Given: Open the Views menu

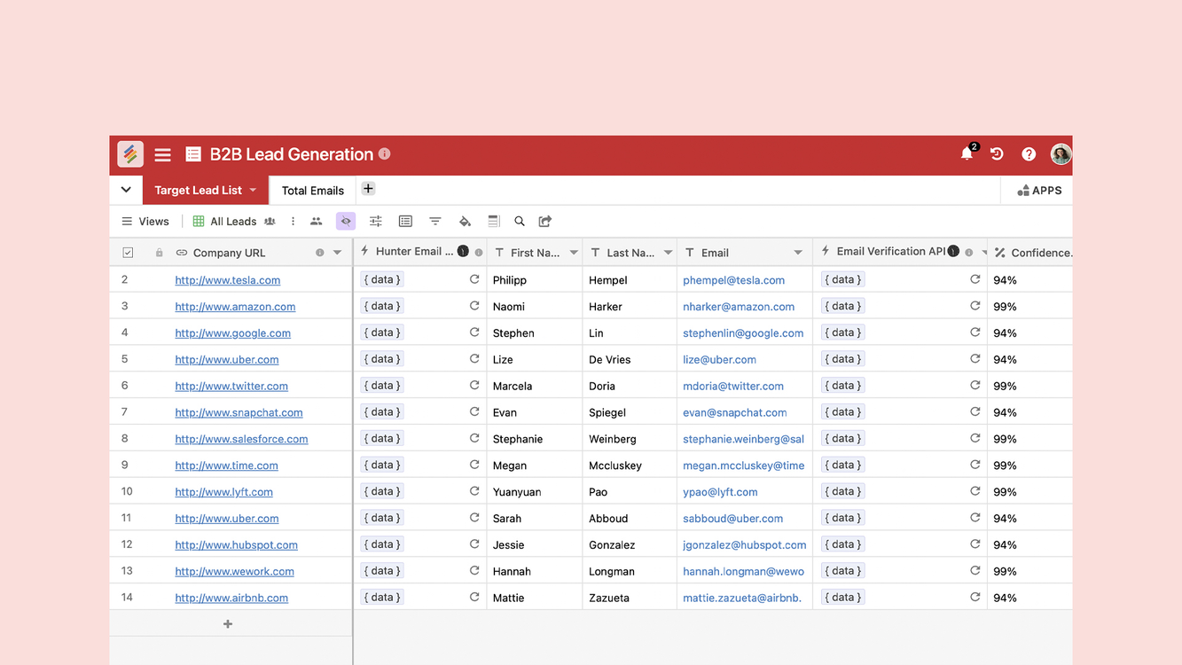Looking at the screenshot, I should pos(145,222).
